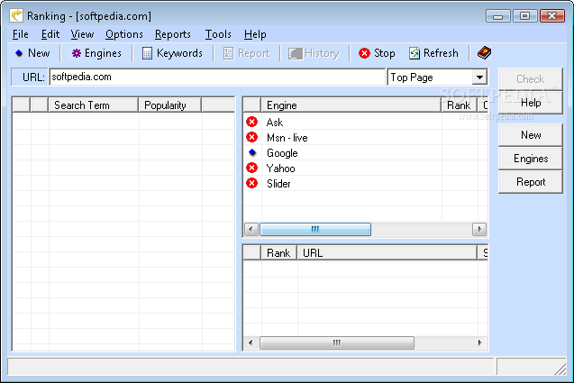Stop the check with red Stop icon
This screenshot has height=383, width=574.
click(364, 53)
